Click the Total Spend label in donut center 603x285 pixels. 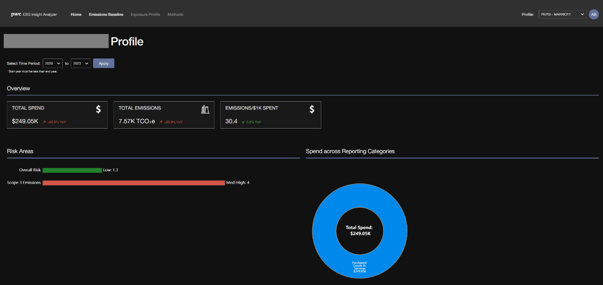(x=359, y=227)
